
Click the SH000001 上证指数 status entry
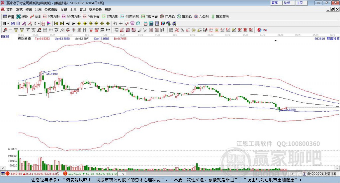[x=320, y=174]
